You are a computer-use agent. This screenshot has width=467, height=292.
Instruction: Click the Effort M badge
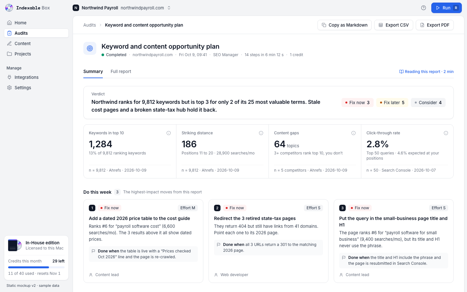pyautogui.click(x=188, y=208)
